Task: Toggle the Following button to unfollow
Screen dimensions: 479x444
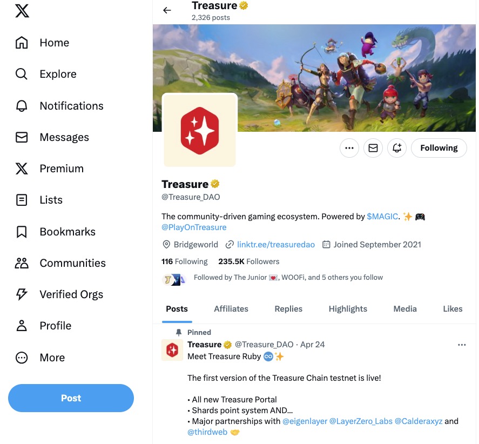Action: (x=438, y=148)
